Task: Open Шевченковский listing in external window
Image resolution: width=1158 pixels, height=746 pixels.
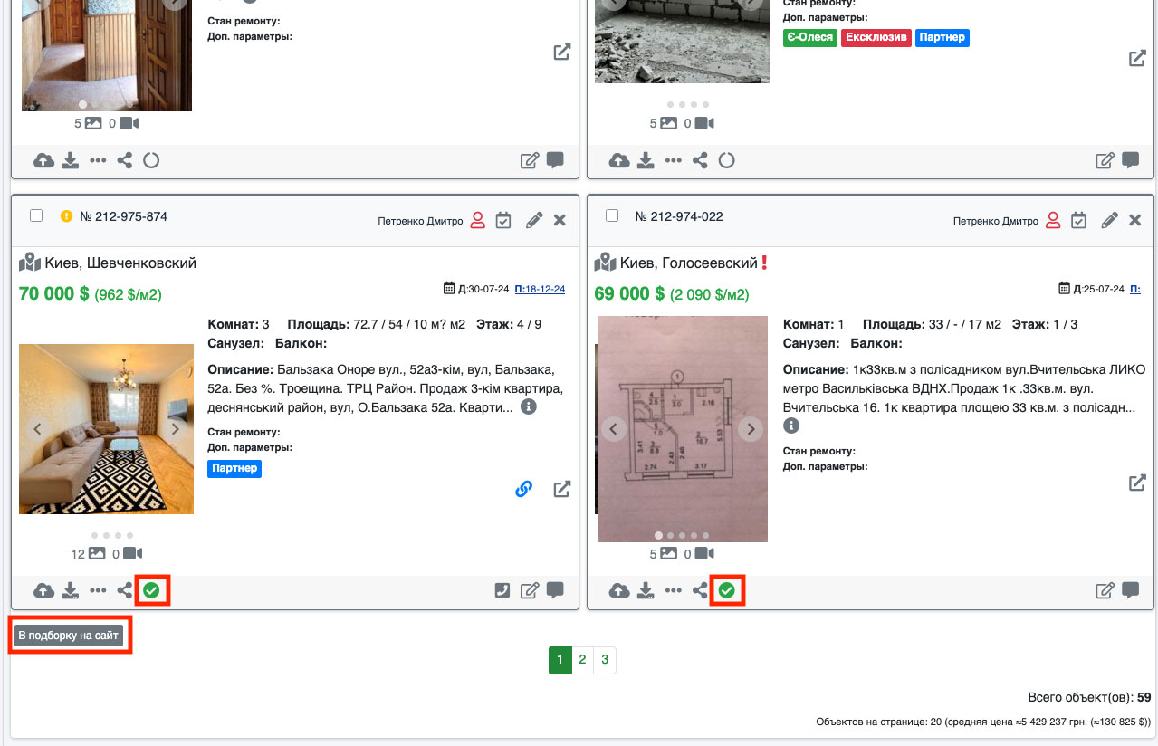Action: pos(562,489)
